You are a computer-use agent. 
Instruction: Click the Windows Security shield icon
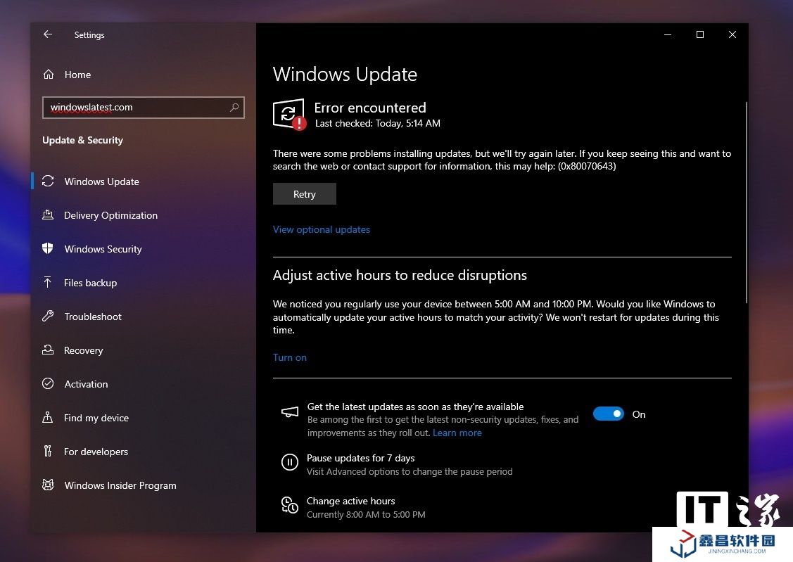tap(48, 249)
